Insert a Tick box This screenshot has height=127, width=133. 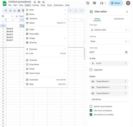pyautogui.click(x=46, y=60)
